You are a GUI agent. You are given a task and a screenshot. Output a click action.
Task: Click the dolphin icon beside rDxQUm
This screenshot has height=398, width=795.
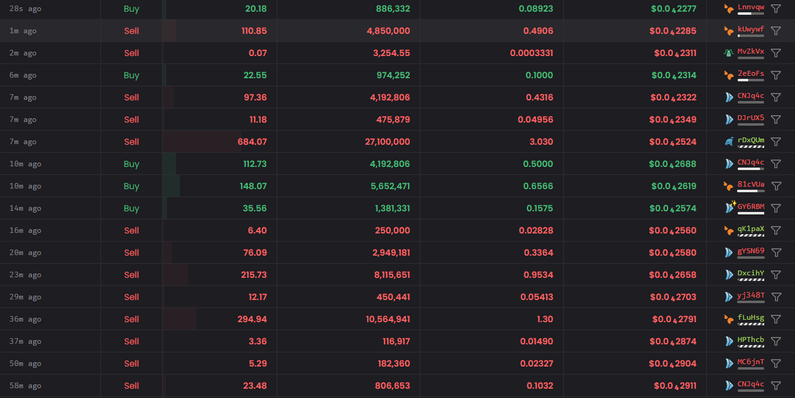(x=729, y=142)
